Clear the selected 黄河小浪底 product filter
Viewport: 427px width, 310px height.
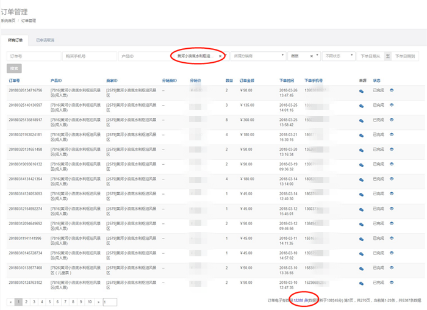click(x=220, y=56)
